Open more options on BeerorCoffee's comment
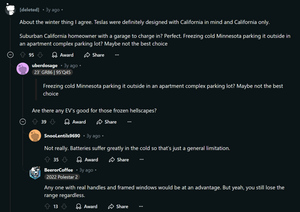This screenshot has width=300, height=212. click(x=141, y=206)
